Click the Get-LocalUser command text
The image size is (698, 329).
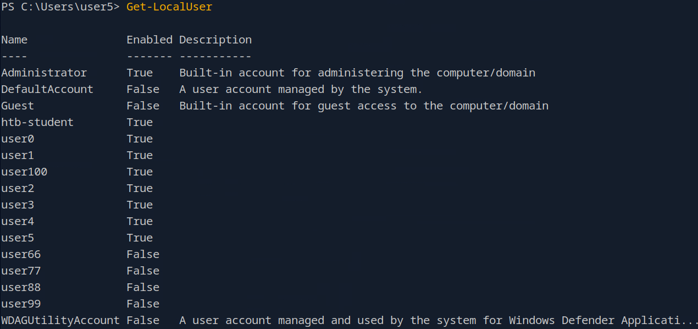[x=169, y=7]
